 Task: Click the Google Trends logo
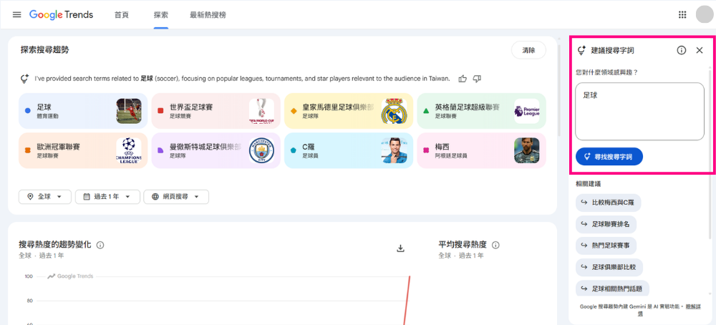click(x=61, y=14)
